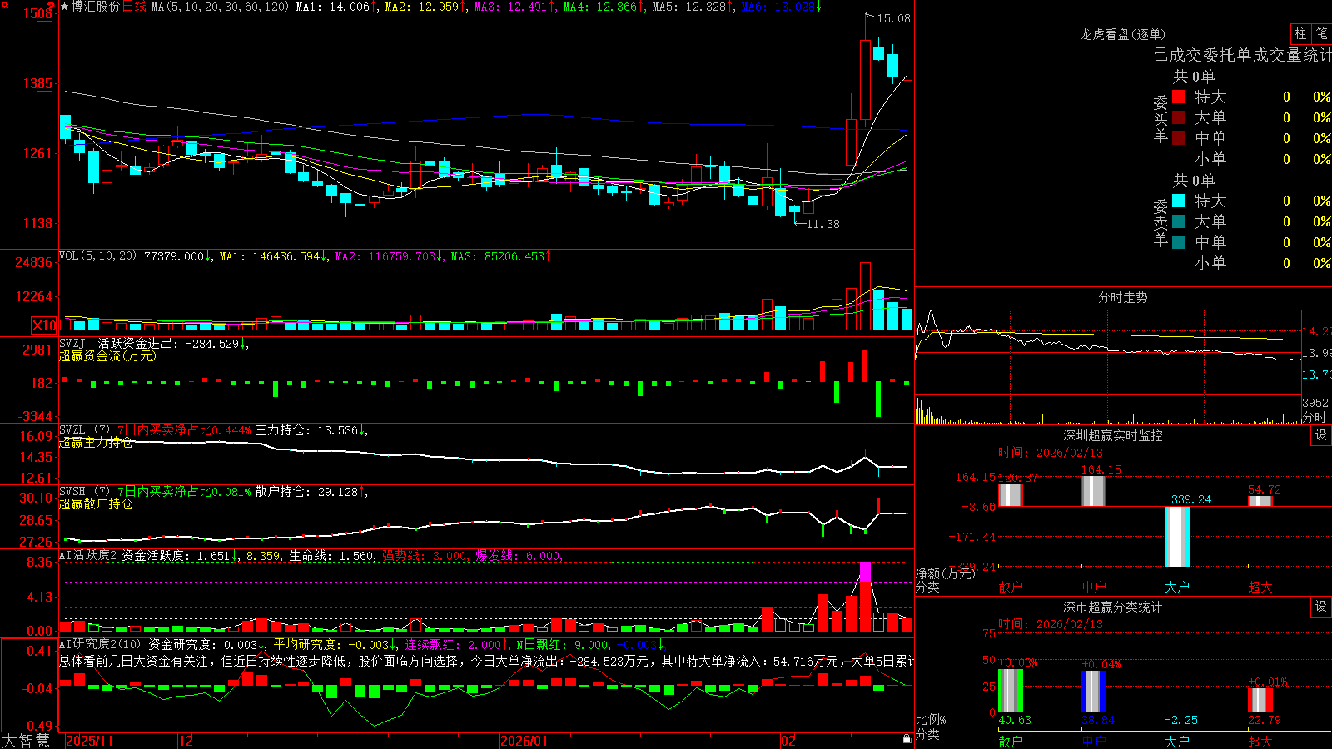Viewport: 1332px width, 749px height.
Task: Click the 大智慧 logo at bottom left
Action: tap(26, 741)
